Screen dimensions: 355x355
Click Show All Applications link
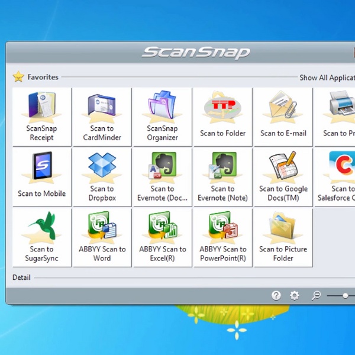[327, 78]
